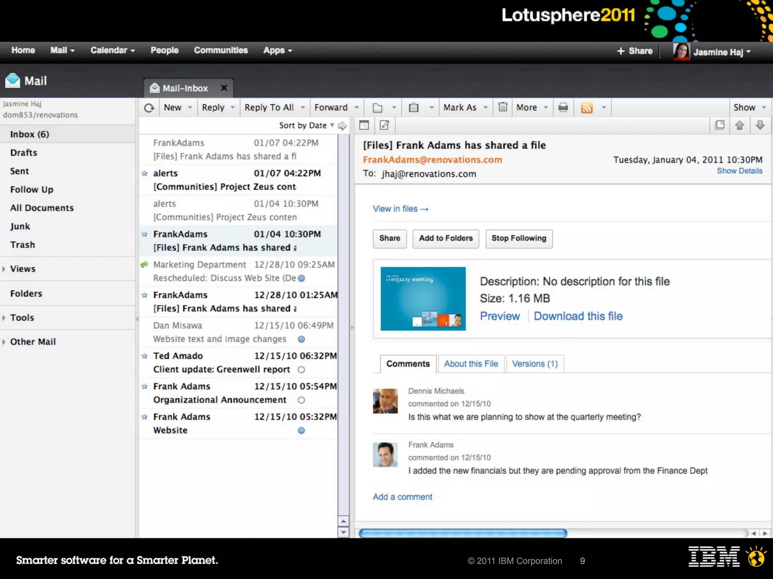The width and height of the screenshot is (773, 579).
Task: Open the Apps menu
Action: 277,50
